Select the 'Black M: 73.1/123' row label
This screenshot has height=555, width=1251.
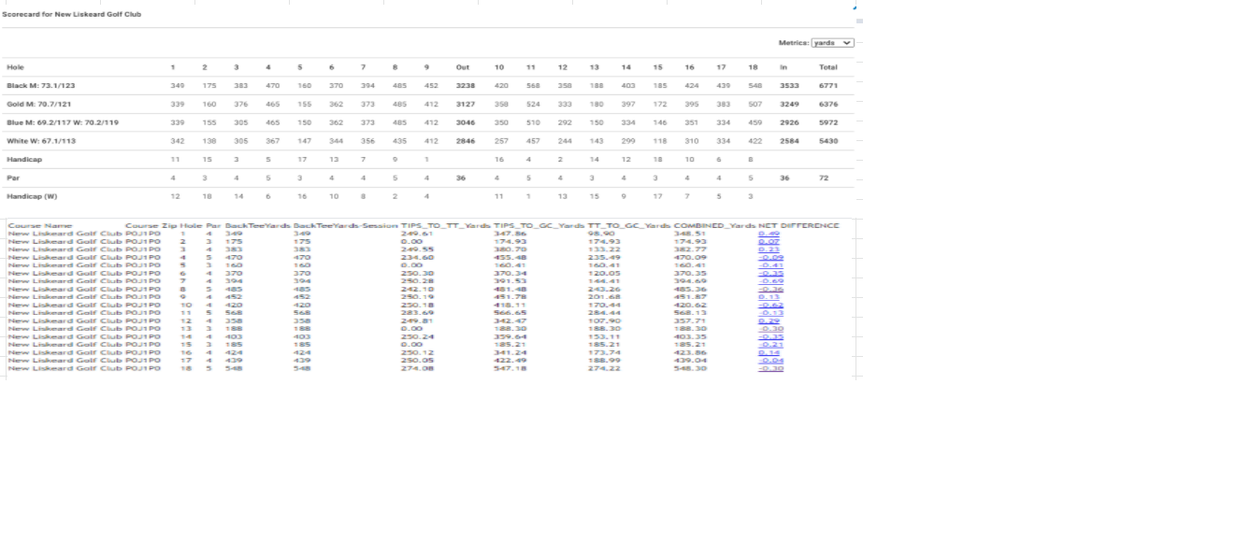41,85
